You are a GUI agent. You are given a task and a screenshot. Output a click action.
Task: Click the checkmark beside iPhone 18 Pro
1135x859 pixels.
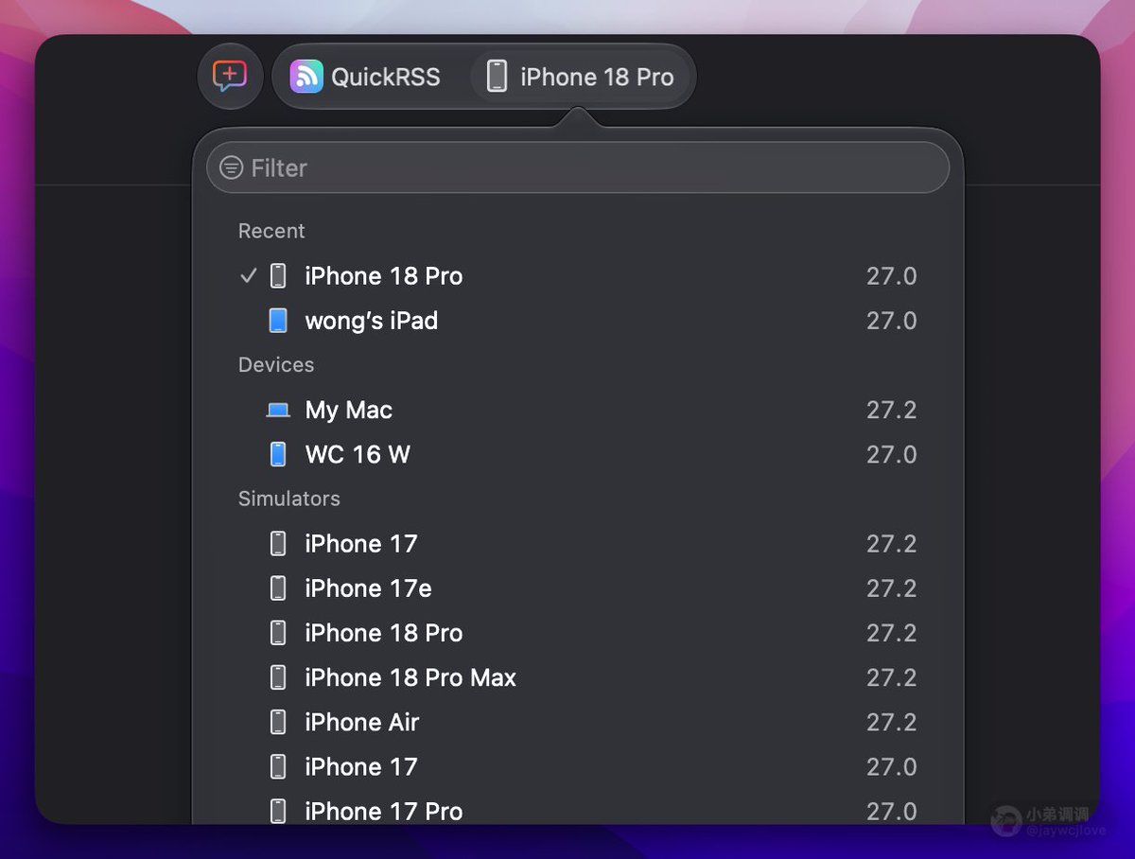pos(248,275)
